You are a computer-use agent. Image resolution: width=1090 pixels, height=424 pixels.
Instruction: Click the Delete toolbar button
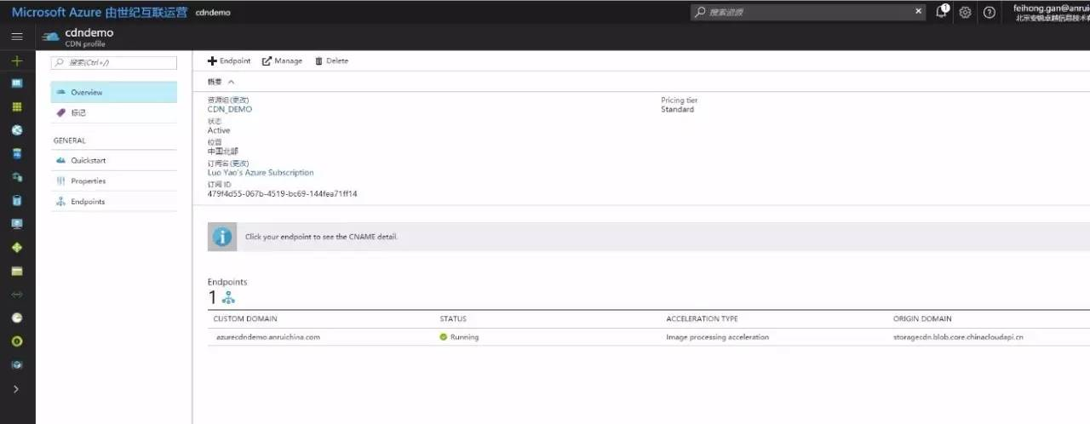tap(332, 60)
